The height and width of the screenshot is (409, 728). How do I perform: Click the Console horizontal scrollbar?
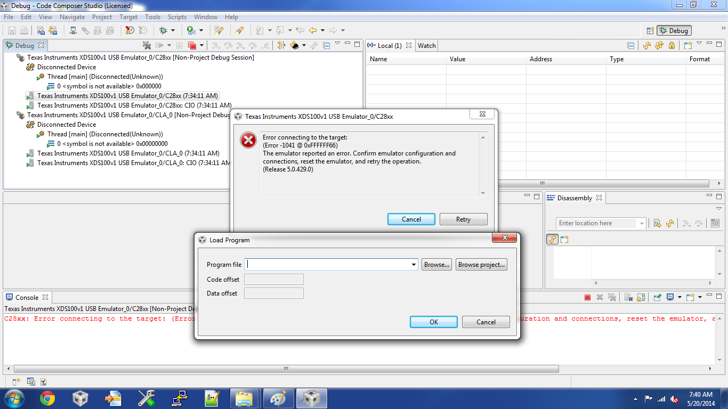pyautogui.click(x=286, y=369)
